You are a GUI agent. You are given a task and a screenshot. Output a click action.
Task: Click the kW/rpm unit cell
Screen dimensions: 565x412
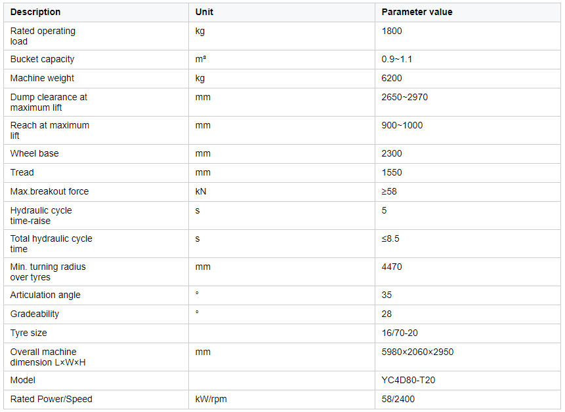click(282, 399)
